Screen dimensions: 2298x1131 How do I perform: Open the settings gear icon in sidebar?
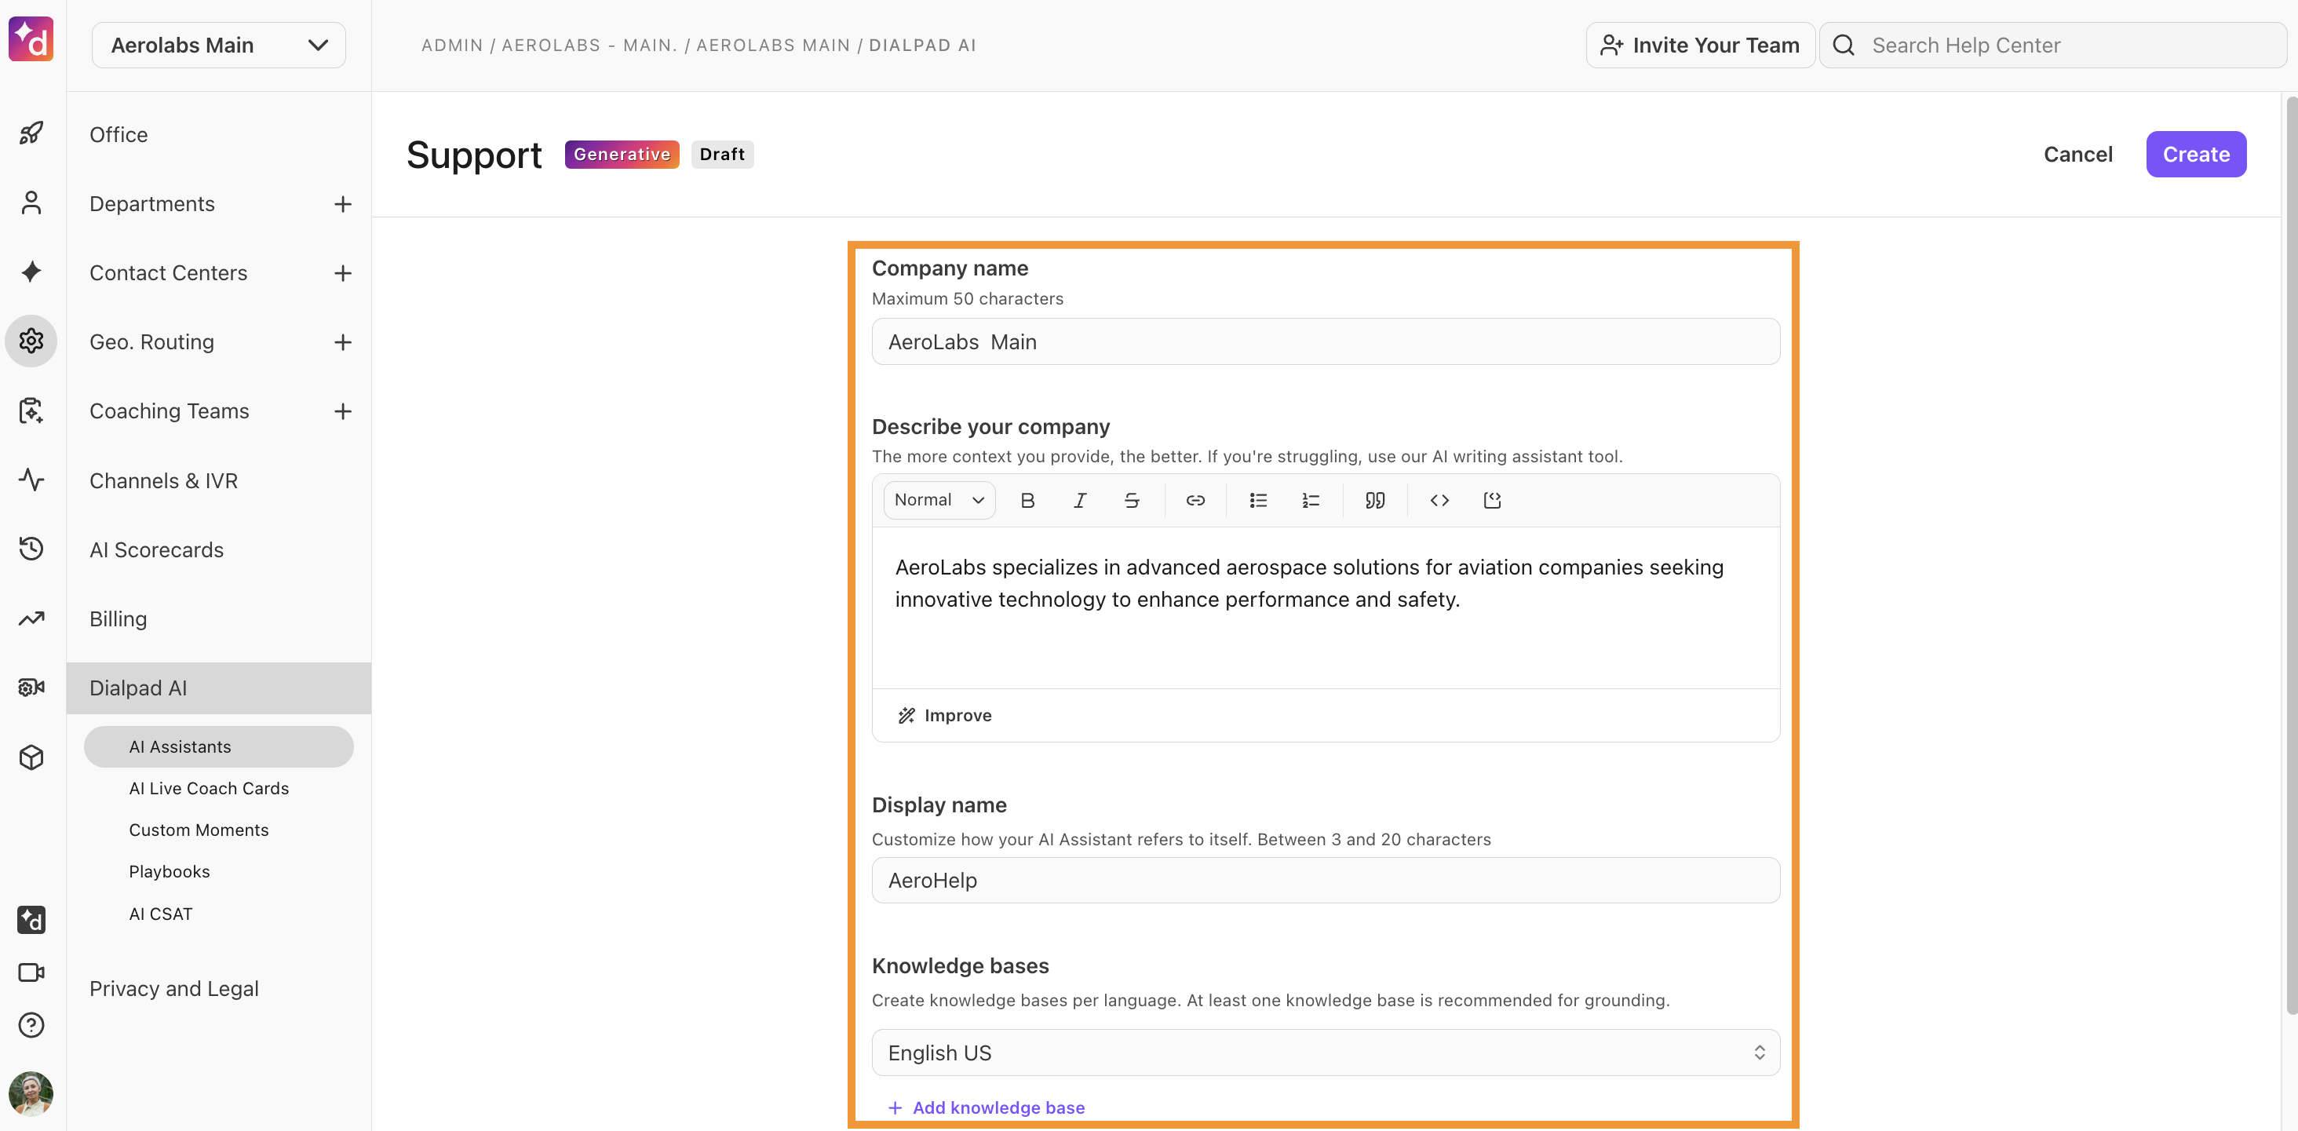click(x=31, y=341)
